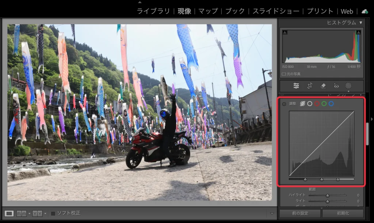Viewport: 374px width, 223px height.
Task: Activate the targeted adjustment tool in curve panel
Action: (x=284, y=104)
